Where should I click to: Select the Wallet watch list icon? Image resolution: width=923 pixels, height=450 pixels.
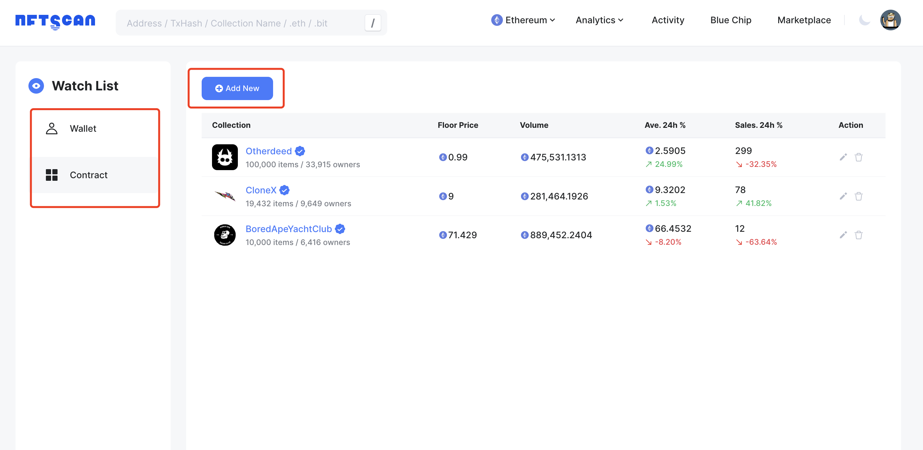52,128
